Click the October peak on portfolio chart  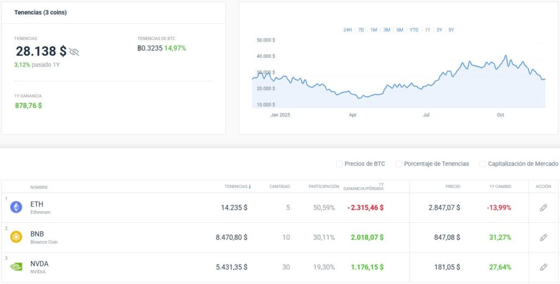(505, 56)
